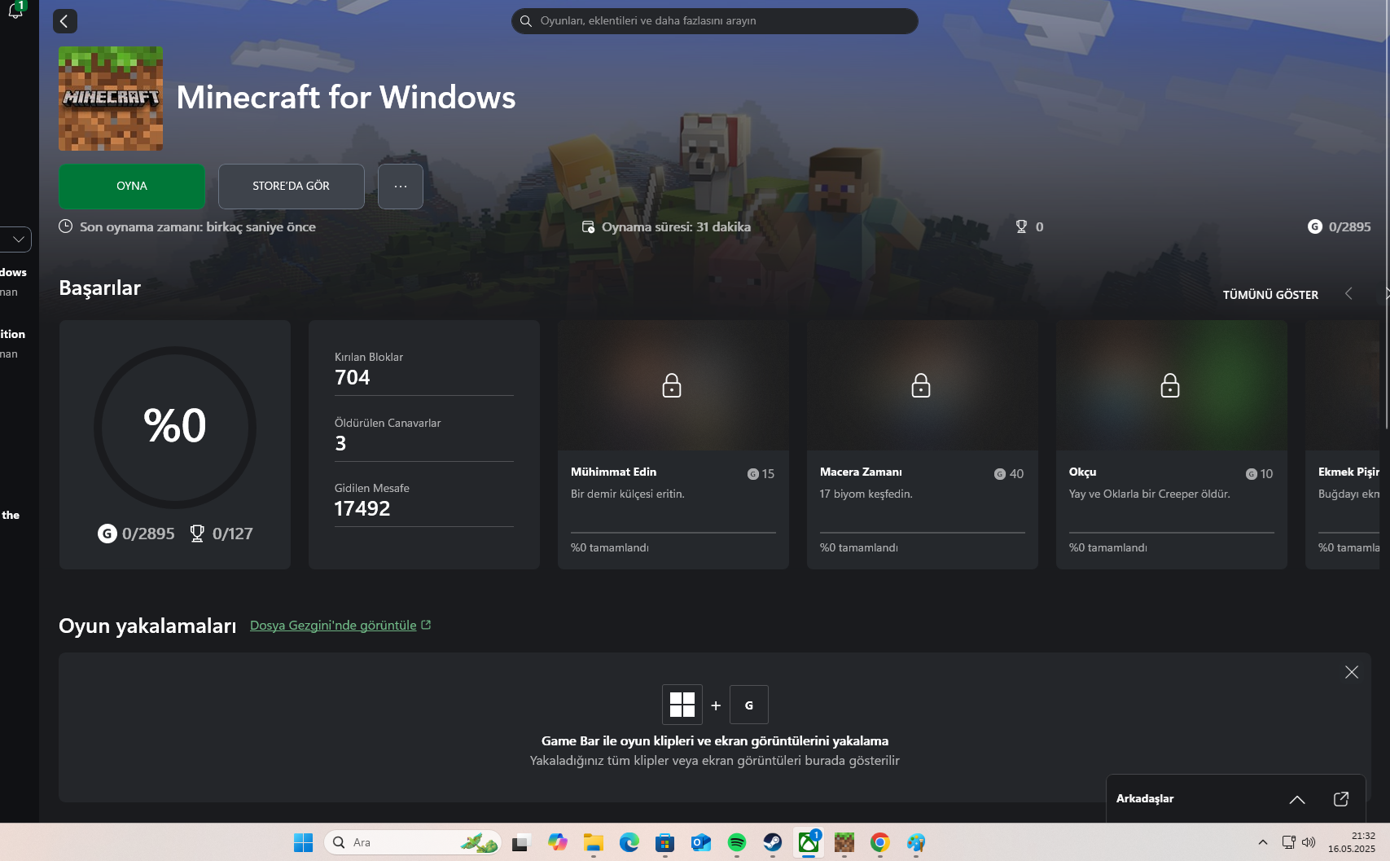The height and width of the screenshot is (861, 1390).
Task: Open the Windows Start menu
Action: tap(303, 842)
